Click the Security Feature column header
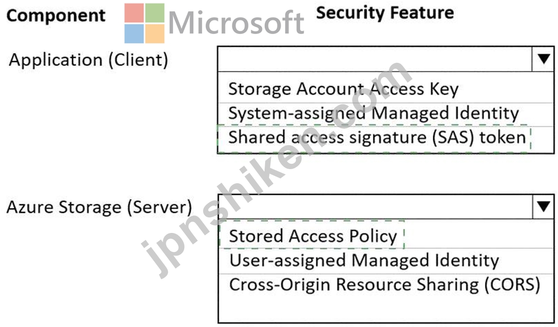This screenshot has height=327, width=558. click(385, 13)
